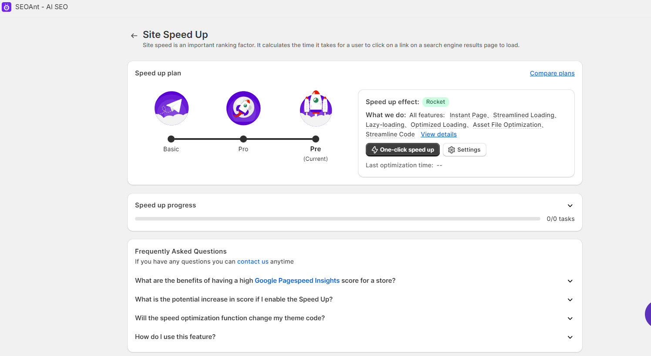Open the Google Pagespeed Insights link

[297, 281]
